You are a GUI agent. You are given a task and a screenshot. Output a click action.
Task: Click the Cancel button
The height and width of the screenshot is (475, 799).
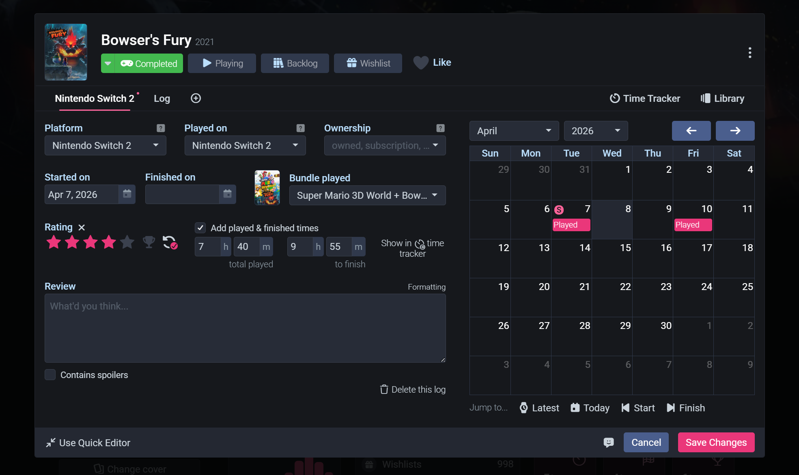tap(646, 442)
